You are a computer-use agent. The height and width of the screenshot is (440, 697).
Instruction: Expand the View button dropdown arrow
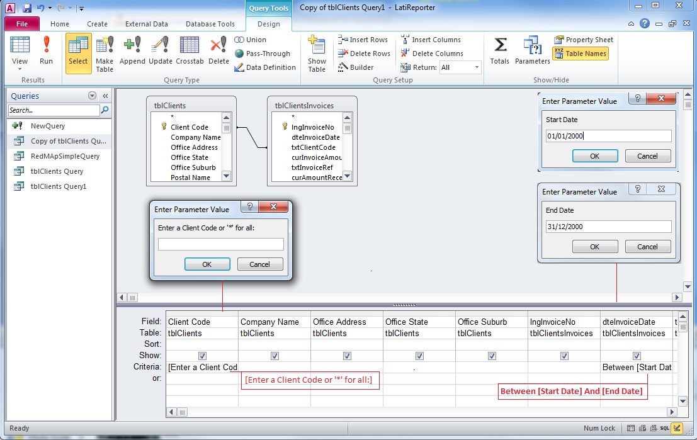tap(20, 69)
